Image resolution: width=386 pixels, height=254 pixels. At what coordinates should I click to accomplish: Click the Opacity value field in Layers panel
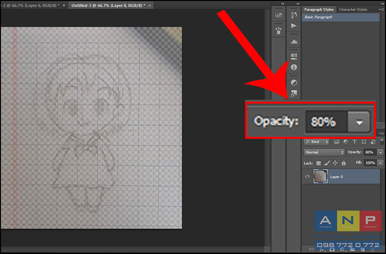369,152
